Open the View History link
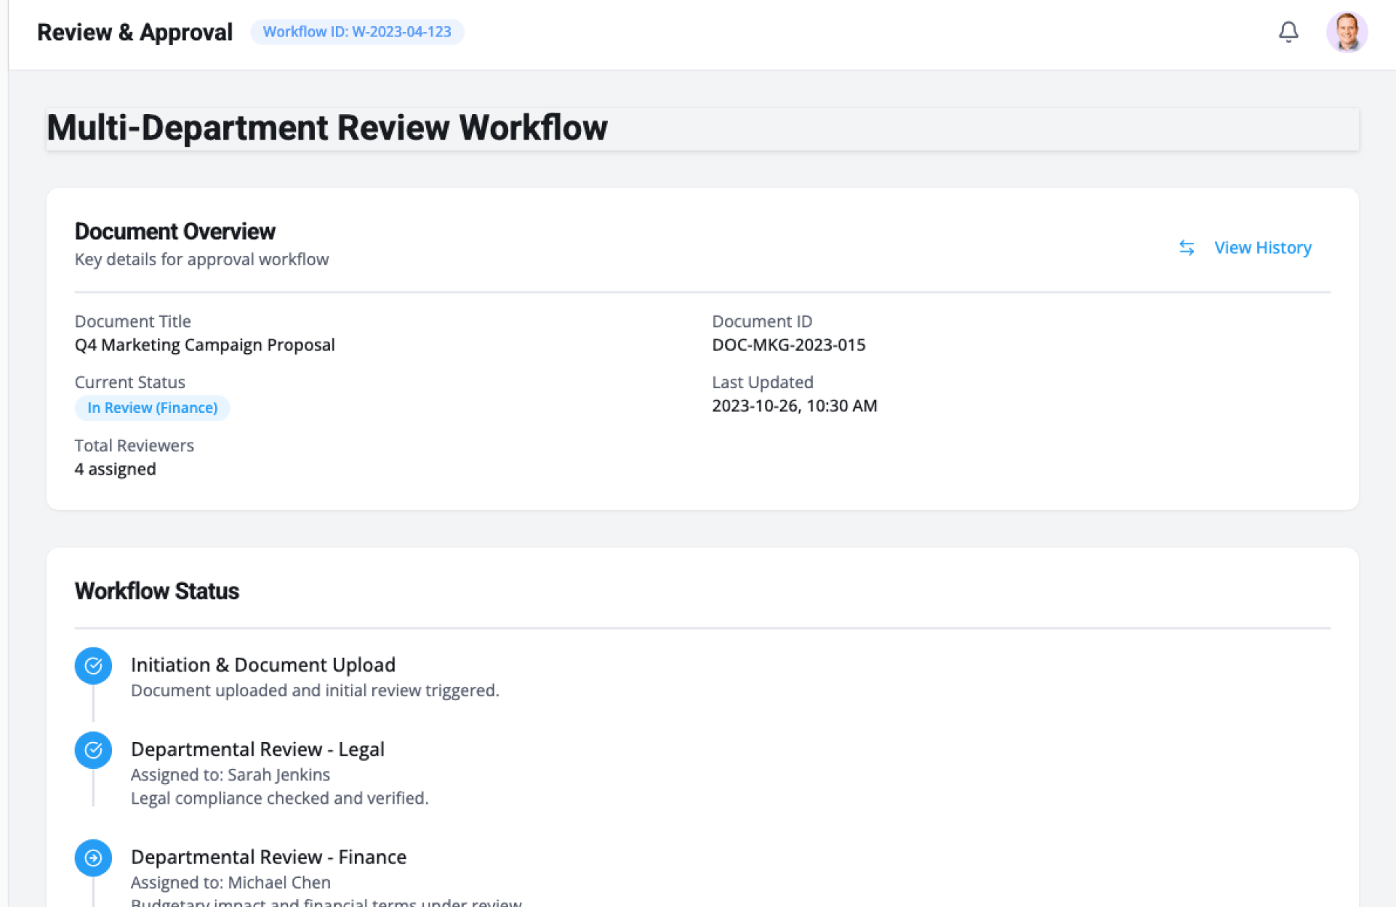This screenshot has width=1396, height=907. point(1262,248)
